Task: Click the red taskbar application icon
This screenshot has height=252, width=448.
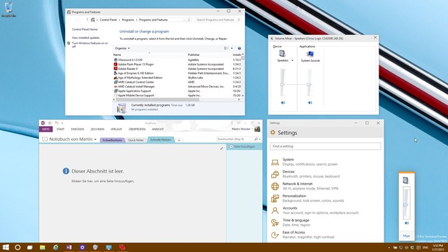Action: pos(122,247)
